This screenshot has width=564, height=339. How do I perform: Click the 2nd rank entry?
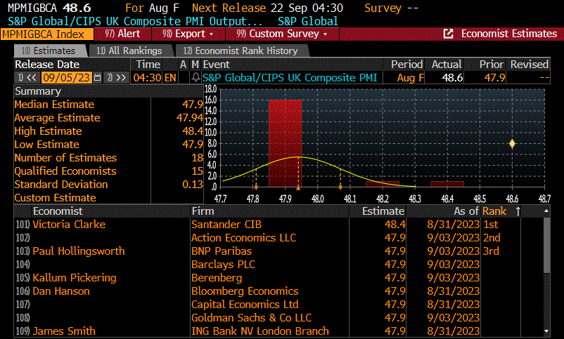pyautogui.click(x=492, y=238)
